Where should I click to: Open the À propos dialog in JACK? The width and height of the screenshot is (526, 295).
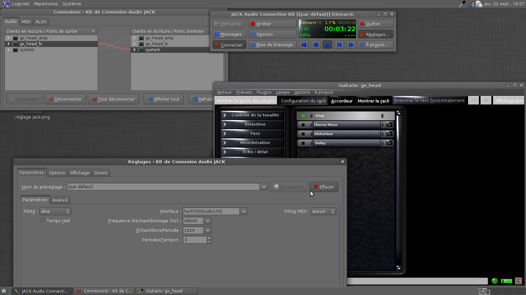coord(376,45)
